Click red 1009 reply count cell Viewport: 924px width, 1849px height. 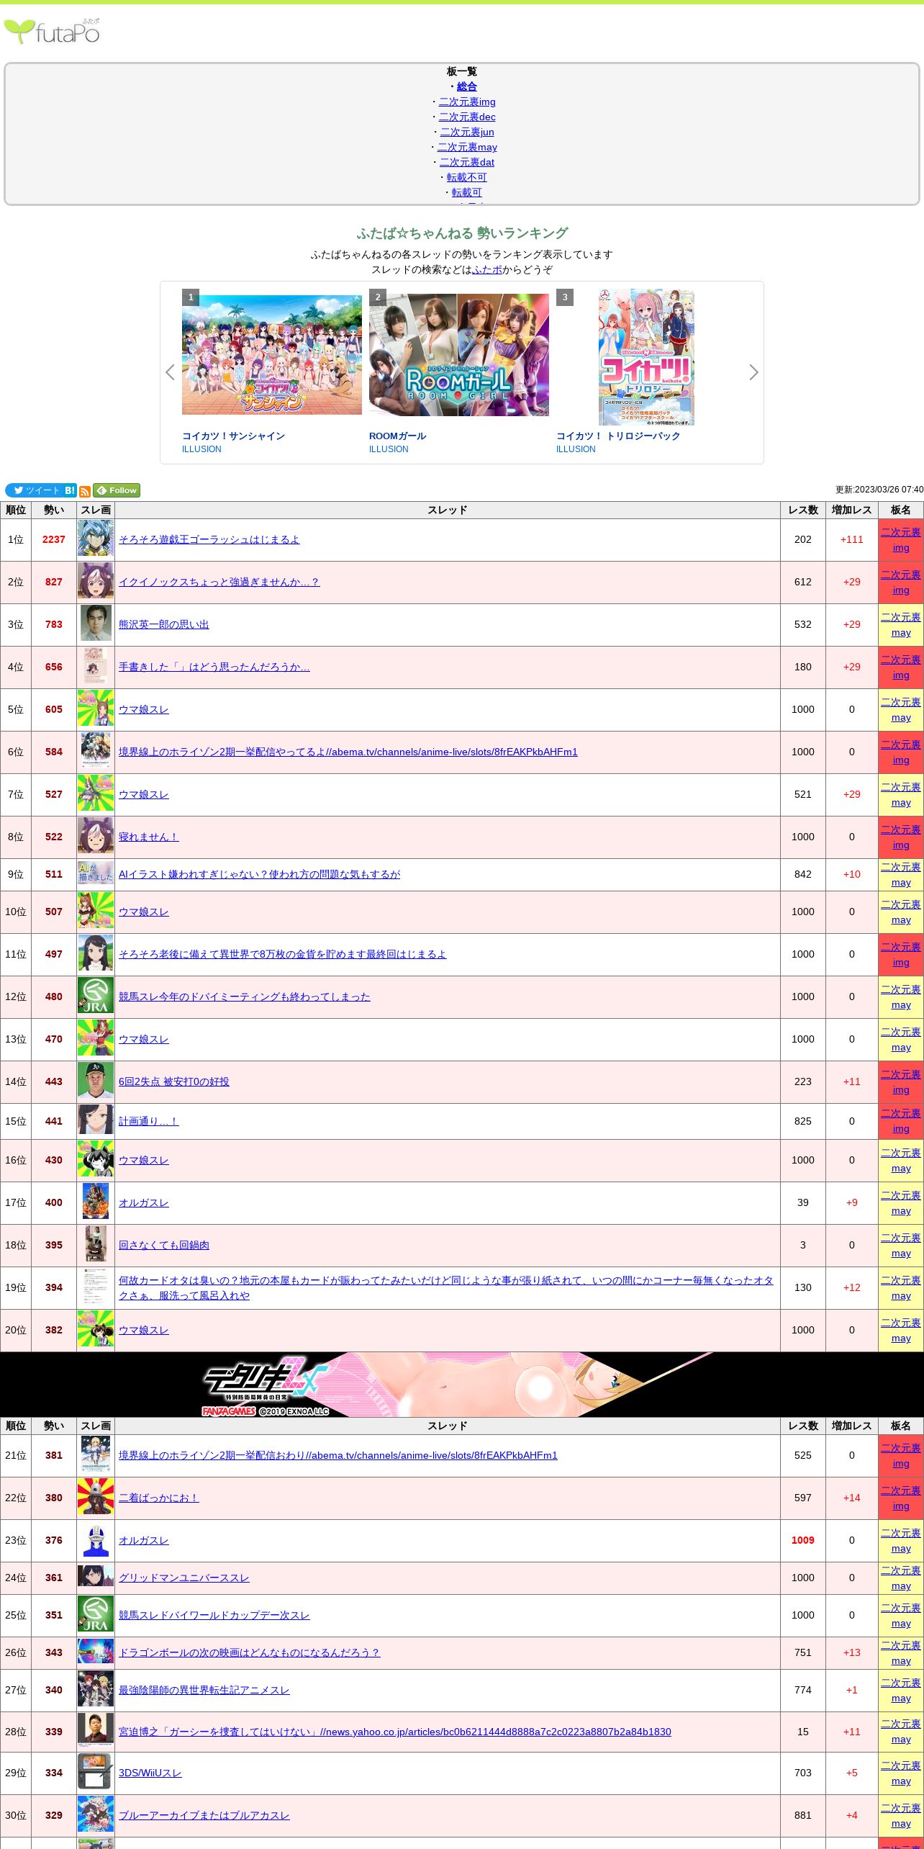[803, 1540]
